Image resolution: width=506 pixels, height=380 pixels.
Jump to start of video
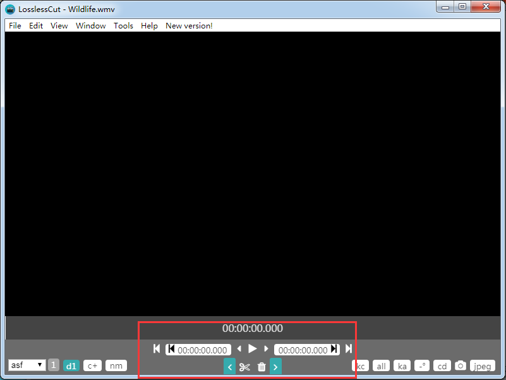tap(157, 349)
